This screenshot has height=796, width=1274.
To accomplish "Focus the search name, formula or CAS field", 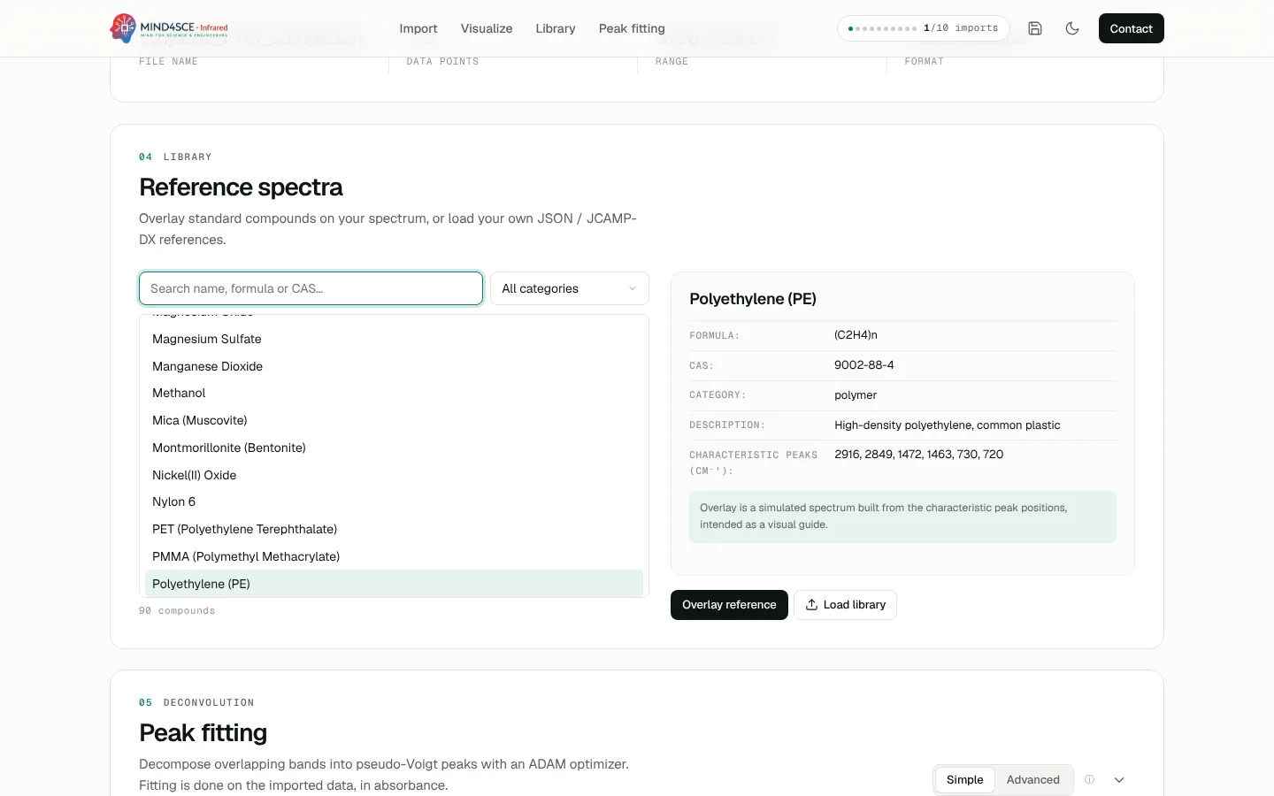I will 311,288.
